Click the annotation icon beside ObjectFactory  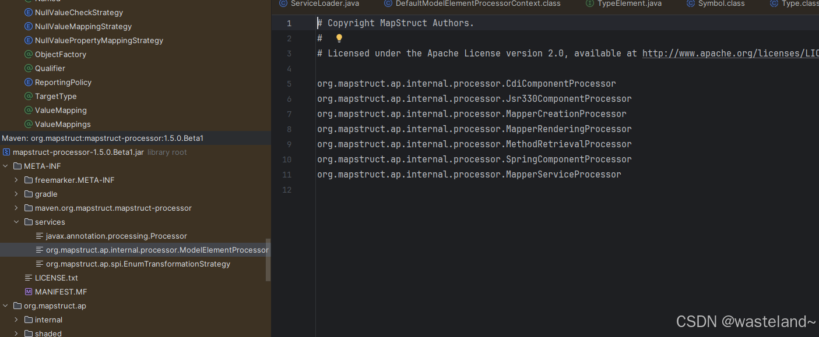coord(28,54)
